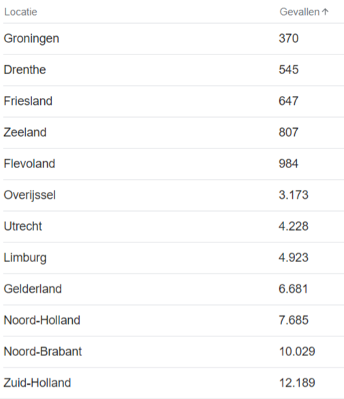This screenshot has width=344, height=399.
Task: Select the Zuid-Holland row
Action: (174, 383)
